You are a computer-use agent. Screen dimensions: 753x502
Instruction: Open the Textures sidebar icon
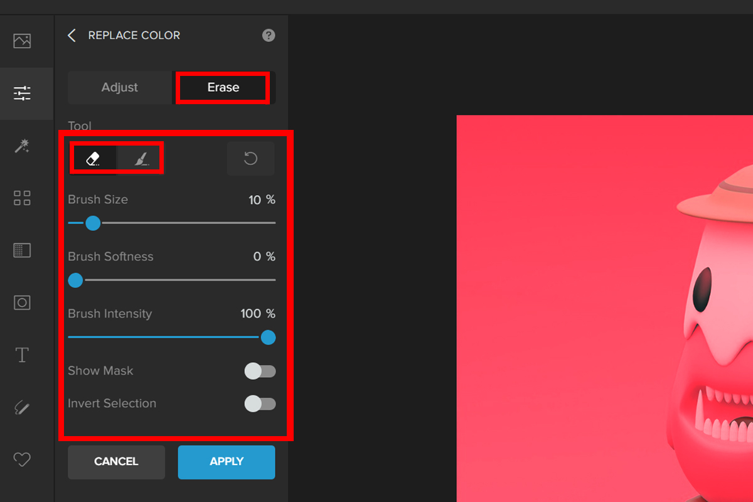pyautogui.click(x=22, y=250)
